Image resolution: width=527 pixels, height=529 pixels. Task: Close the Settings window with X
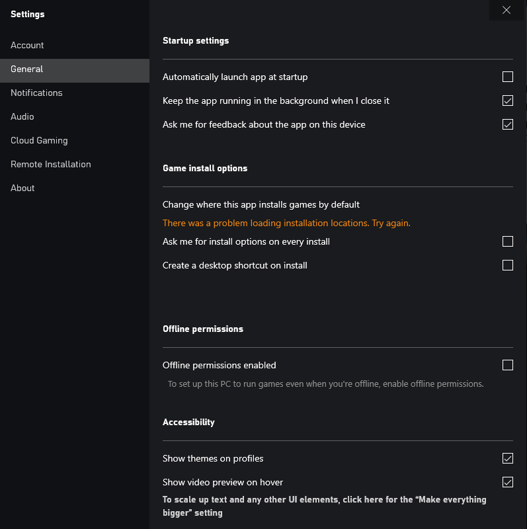pyautogui.click(x=507, y=10)
